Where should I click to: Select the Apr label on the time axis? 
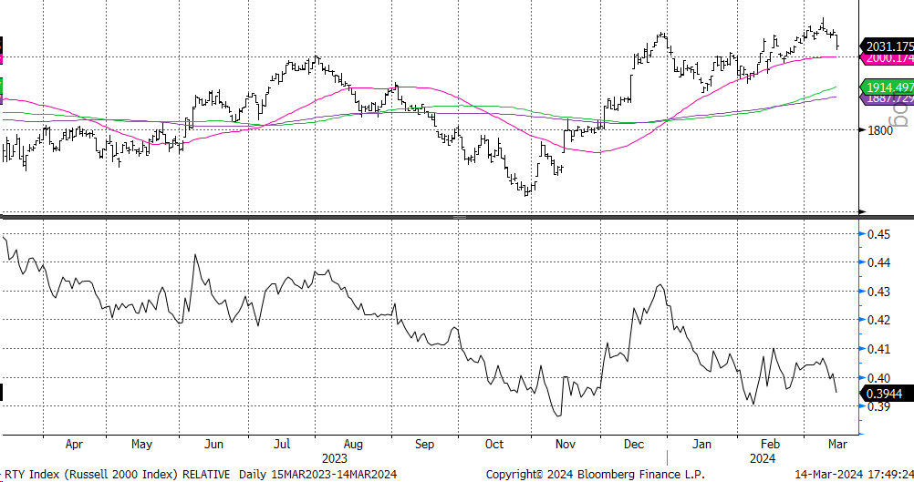[75, 444]
